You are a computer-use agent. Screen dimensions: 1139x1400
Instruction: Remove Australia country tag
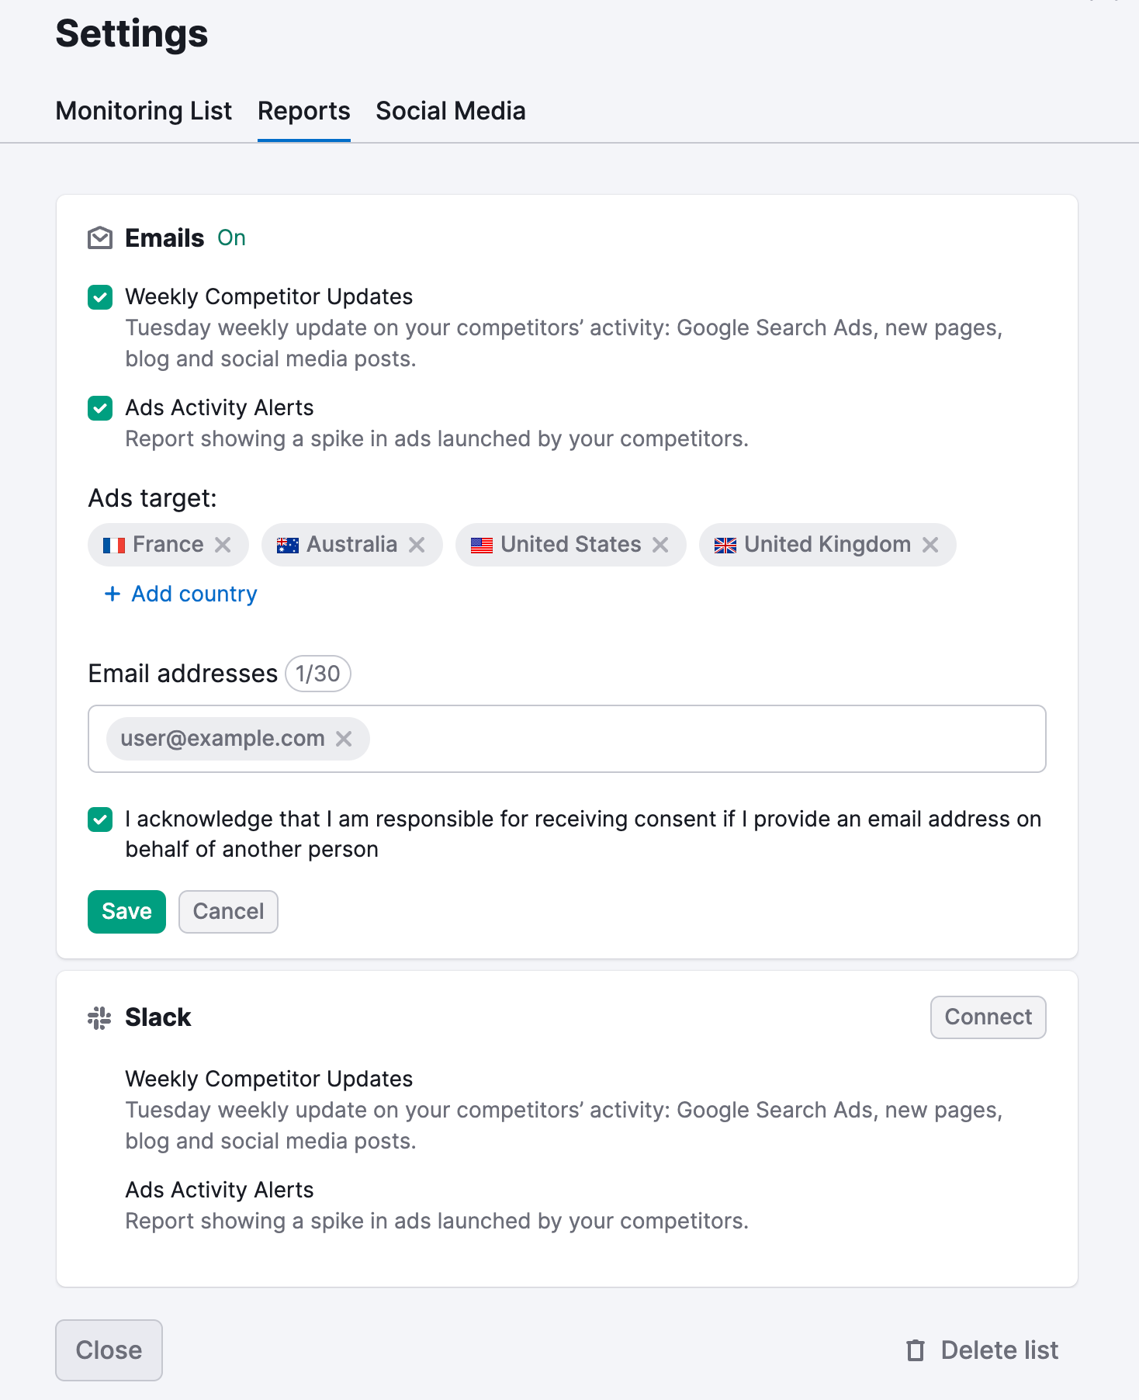pyautogui.click(x=417, y=545)
